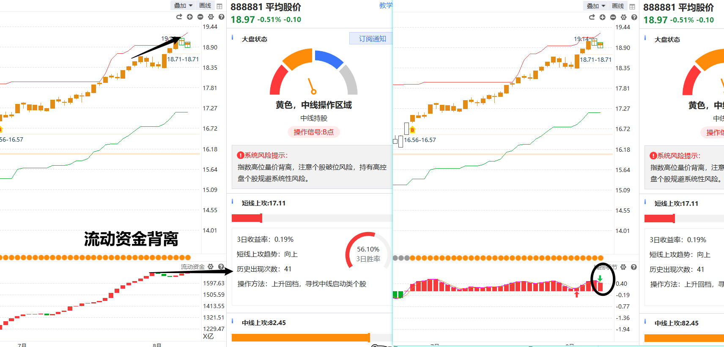Click the 888881 平均股价 title in the right panel
The image size is (724, 347).
[x=678, y=8]
